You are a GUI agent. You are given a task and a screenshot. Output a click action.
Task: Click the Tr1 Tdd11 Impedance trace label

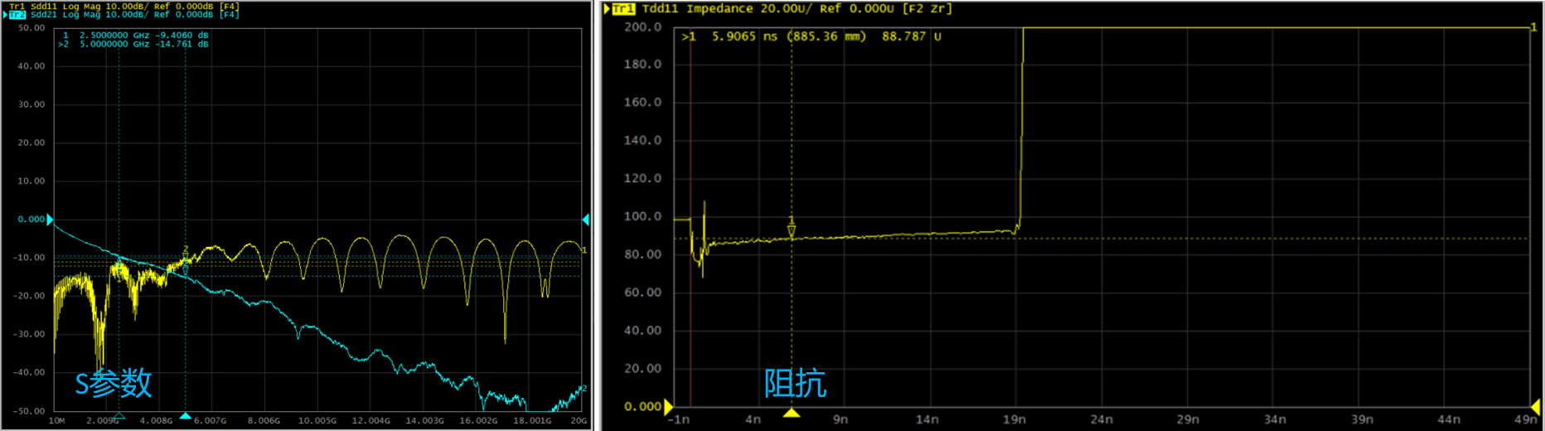pos(779,9)
